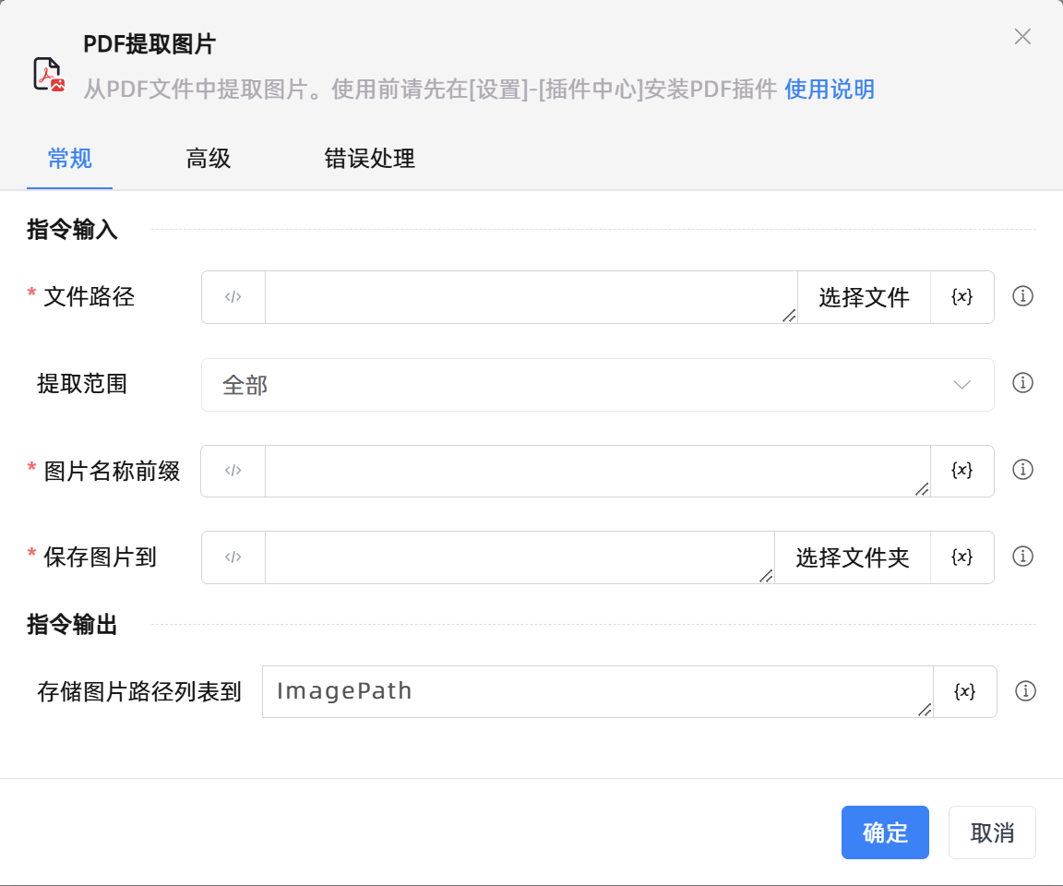Open the 提取范围 dropdown showing 全部
This screenshot has height=886, width=1063.
coord(597,385)
